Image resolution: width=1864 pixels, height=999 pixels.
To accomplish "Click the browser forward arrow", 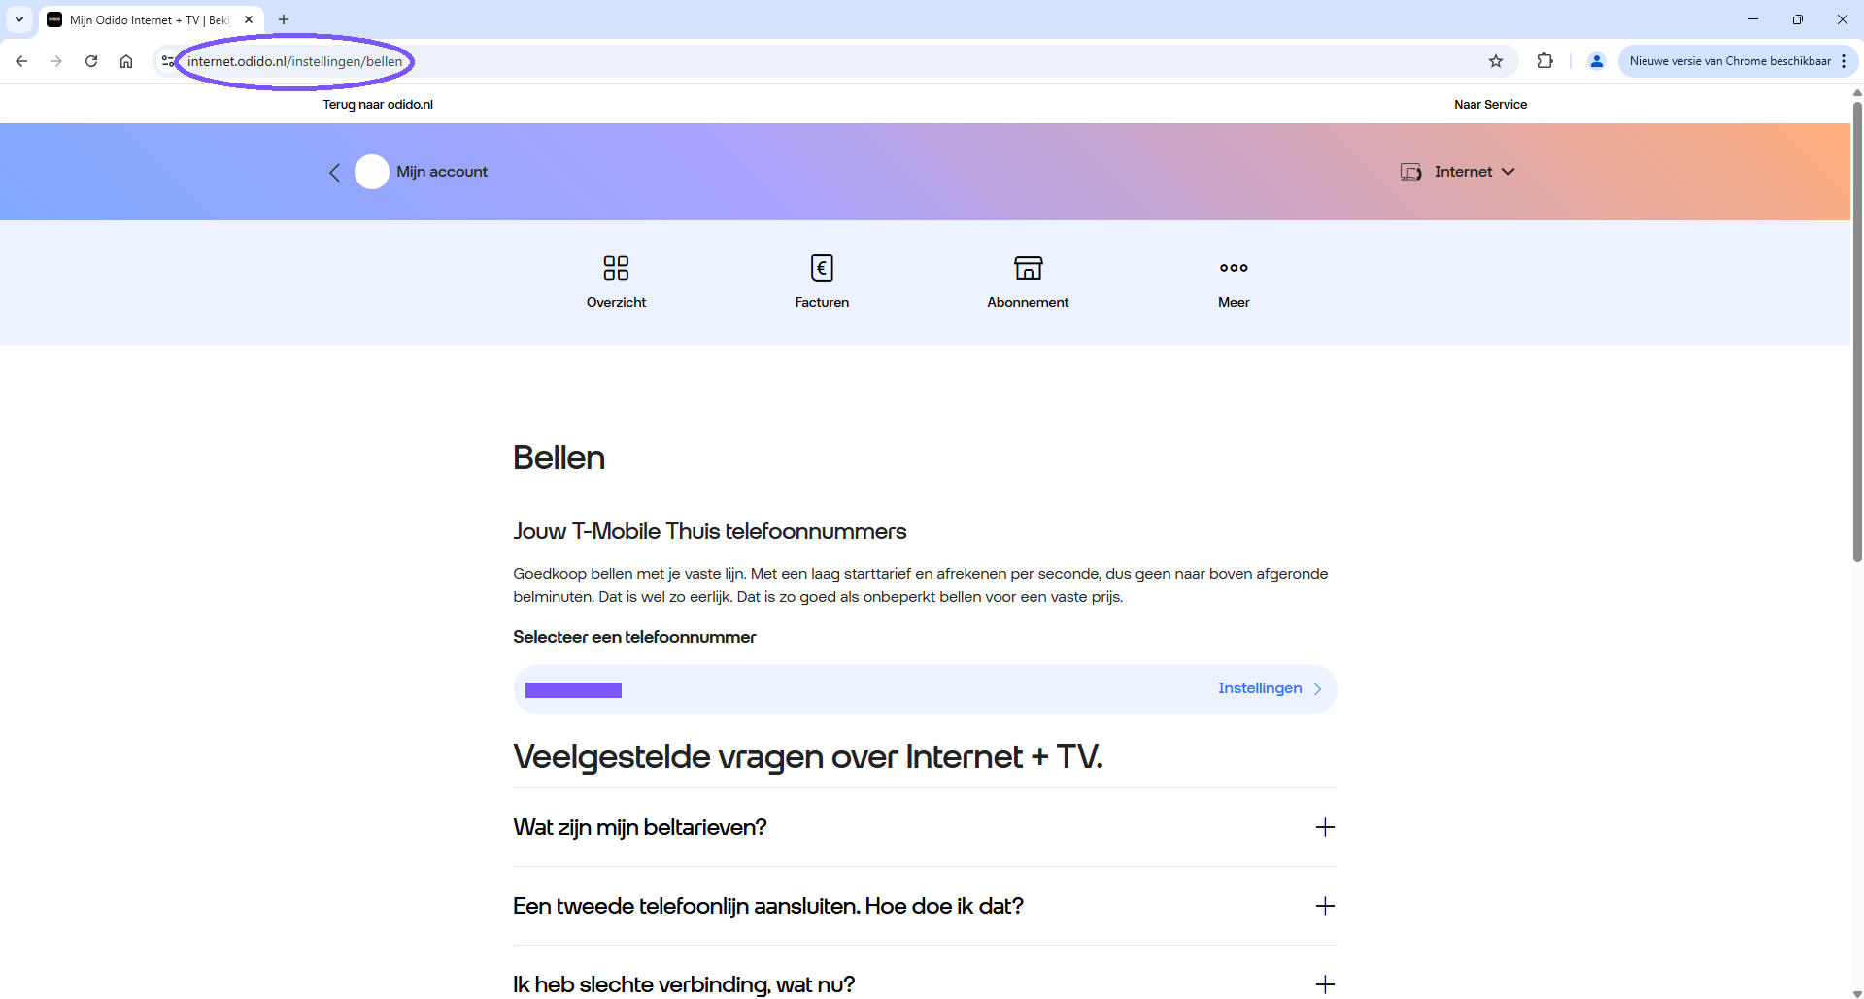I will [56, 61].
